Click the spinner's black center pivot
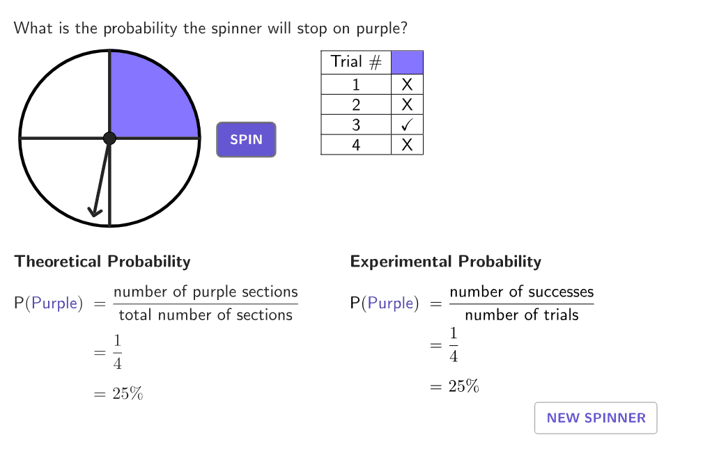The image size is (719, 449). click(109, 138)
